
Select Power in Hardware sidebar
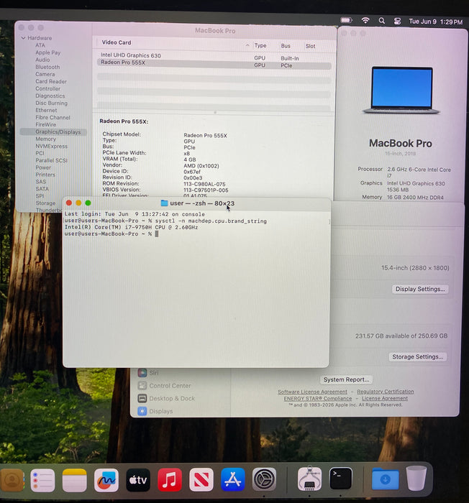coord(43,167)
